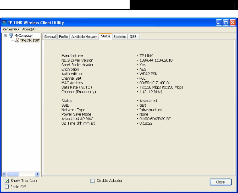Uncheck Show Tray Icon checkbox
The image size is (238, 193).
point(7,181)
